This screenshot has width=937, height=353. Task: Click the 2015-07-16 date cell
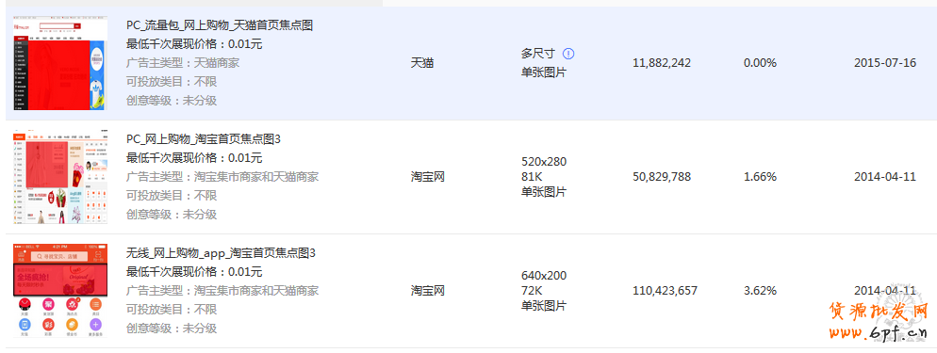click(x=885, y=63)
